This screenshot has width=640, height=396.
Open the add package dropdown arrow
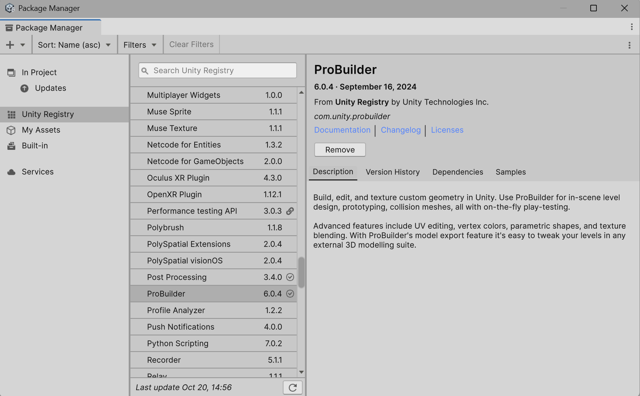coord(23,45)
